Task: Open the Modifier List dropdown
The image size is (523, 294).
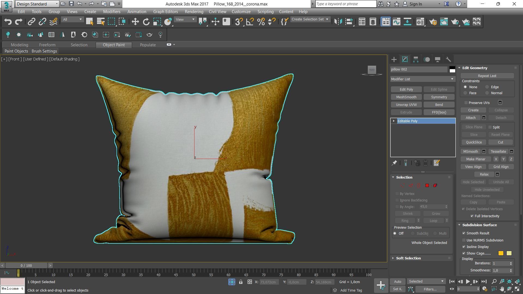Action: pyautogui.click(x=422, y=79)
